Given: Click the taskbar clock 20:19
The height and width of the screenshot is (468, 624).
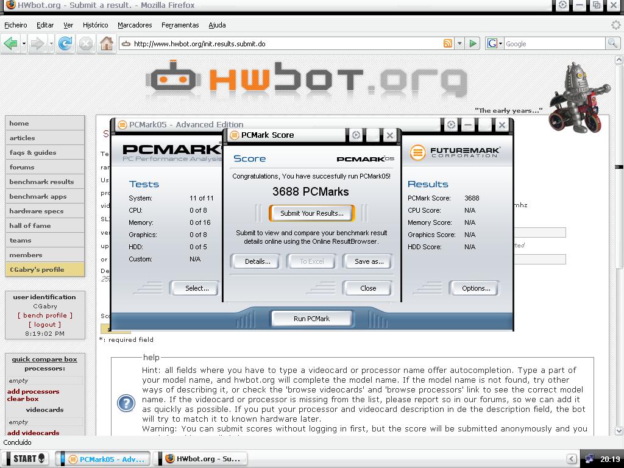Looking at the screenshot, I should pyautogui.click(x=610, y=459).
